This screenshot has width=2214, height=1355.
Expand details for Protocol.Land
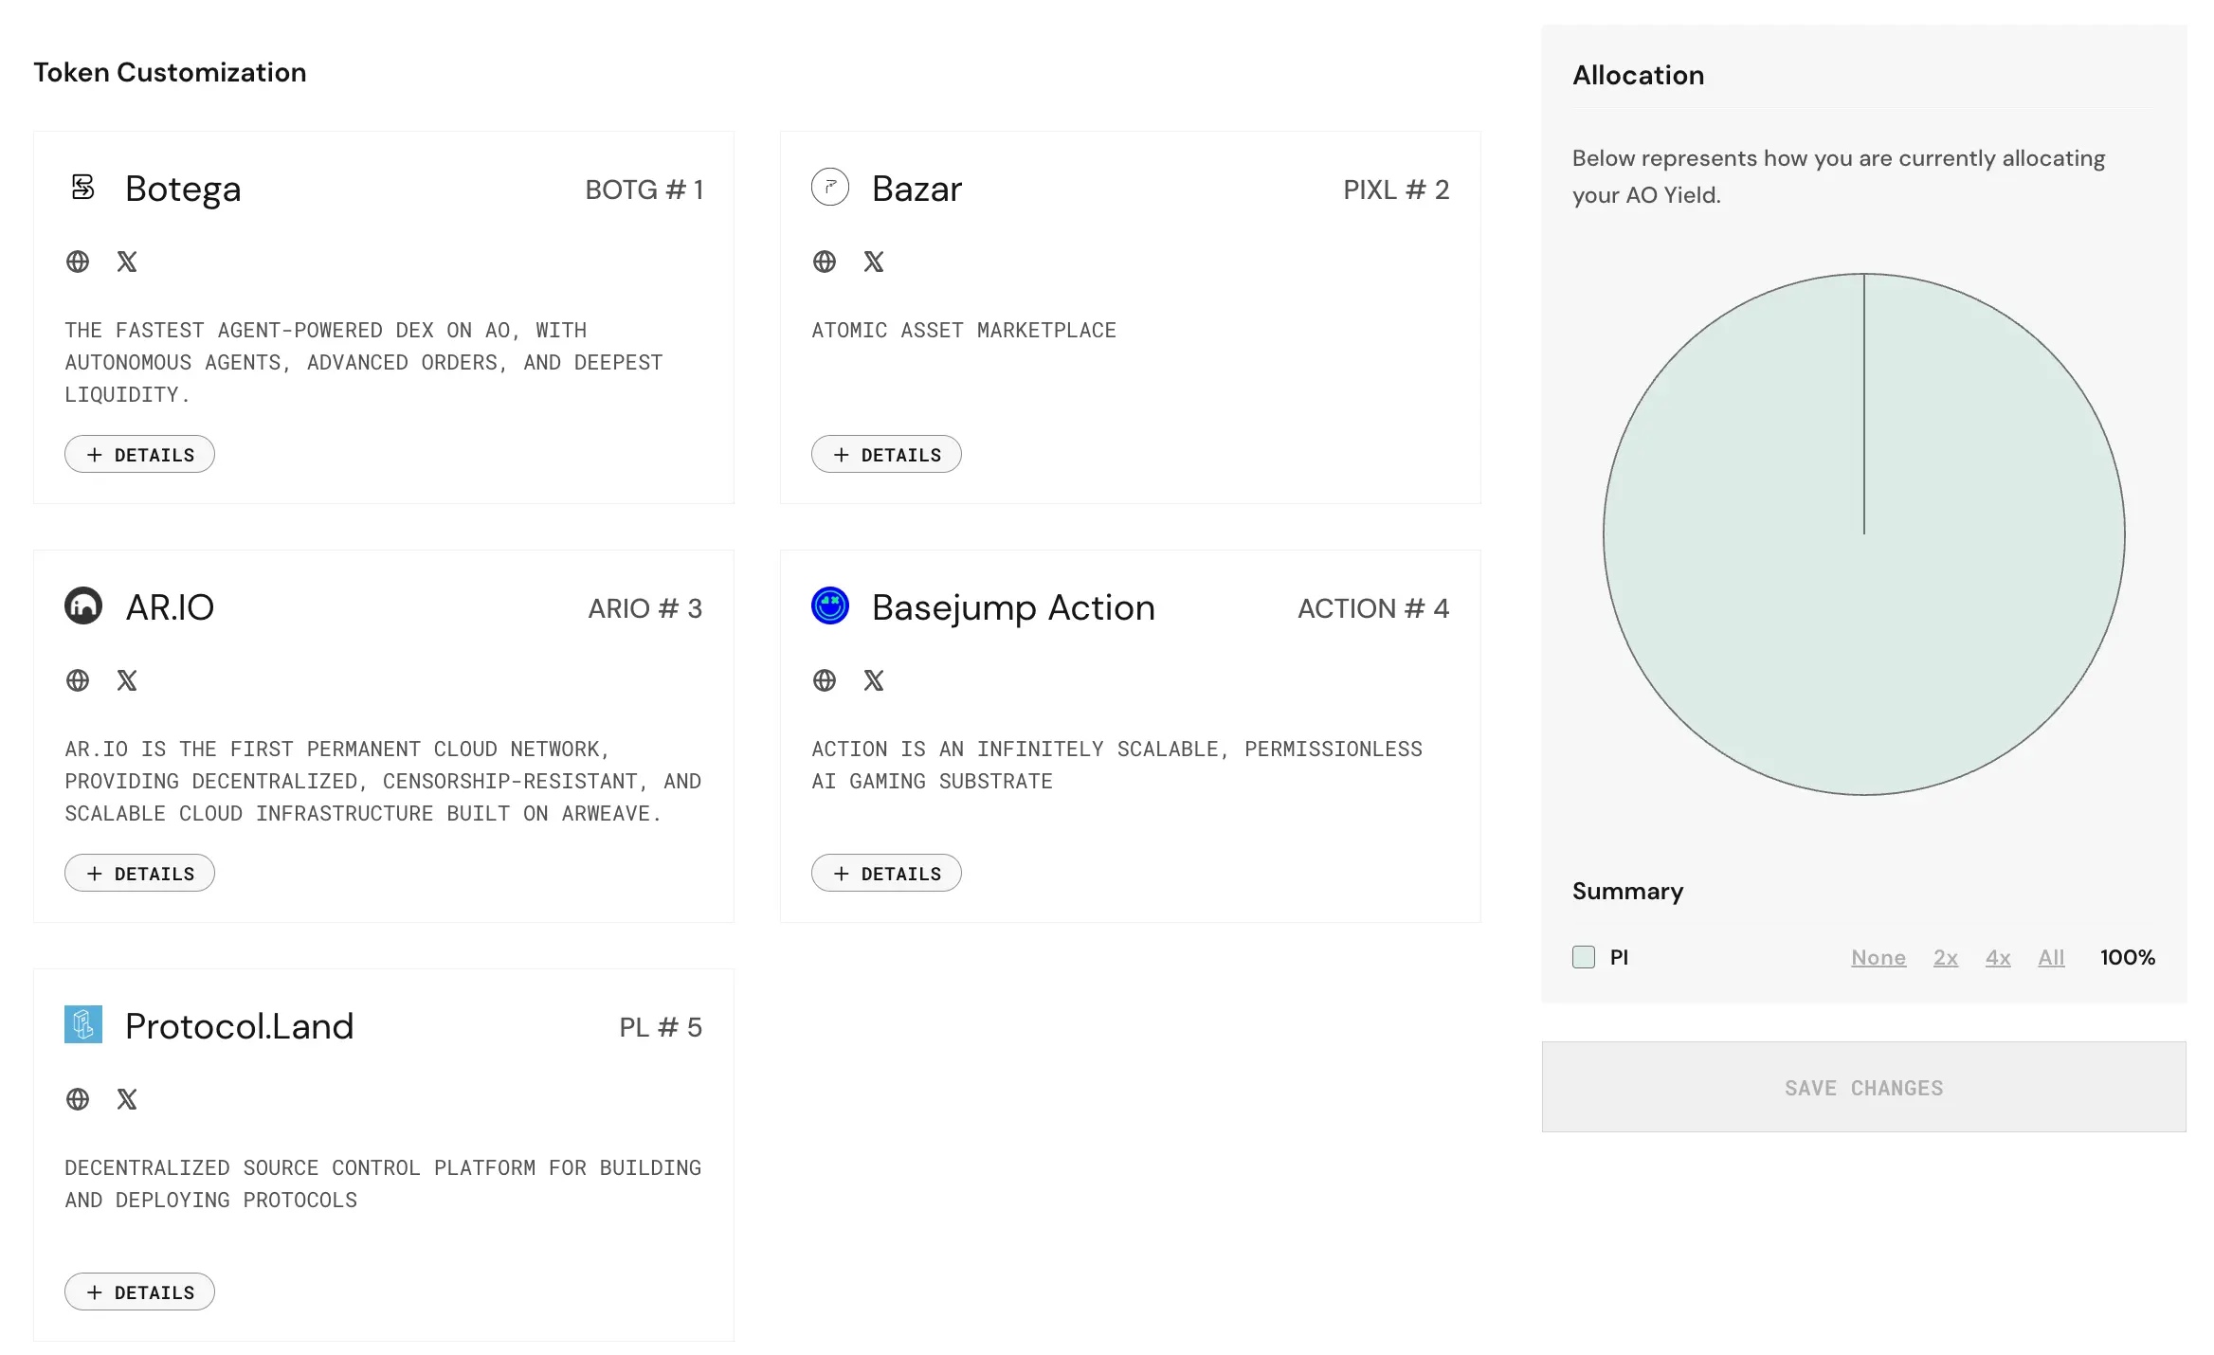[139, 1292]
